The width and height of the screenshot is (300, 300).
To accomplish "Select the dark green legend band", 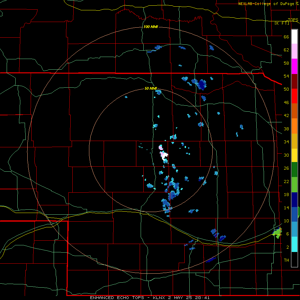I will [294, 170].
